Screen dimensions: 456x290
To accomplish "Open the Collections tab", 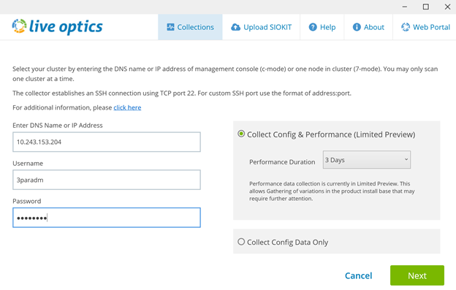I will 190,27.
